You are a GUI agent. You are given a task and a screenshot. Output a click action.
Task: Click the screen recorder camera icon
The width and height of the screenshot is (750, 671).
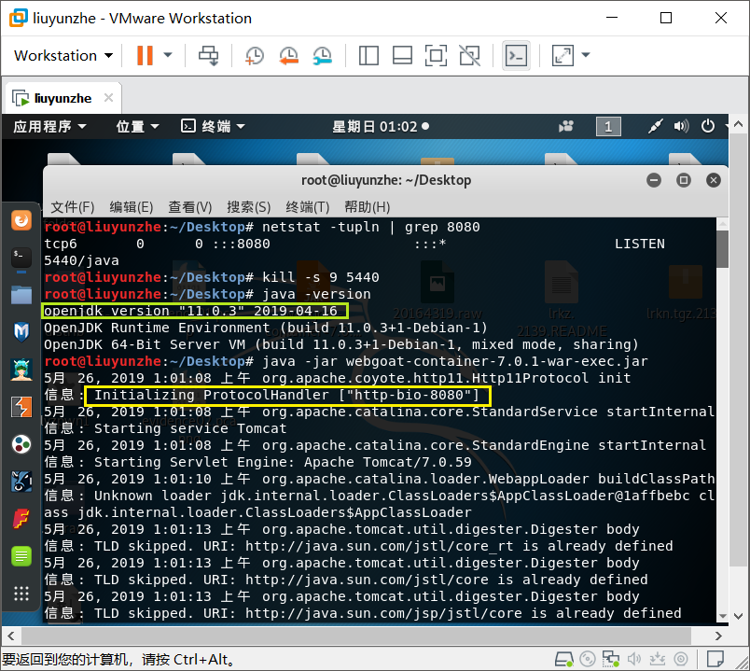(566, 126)
